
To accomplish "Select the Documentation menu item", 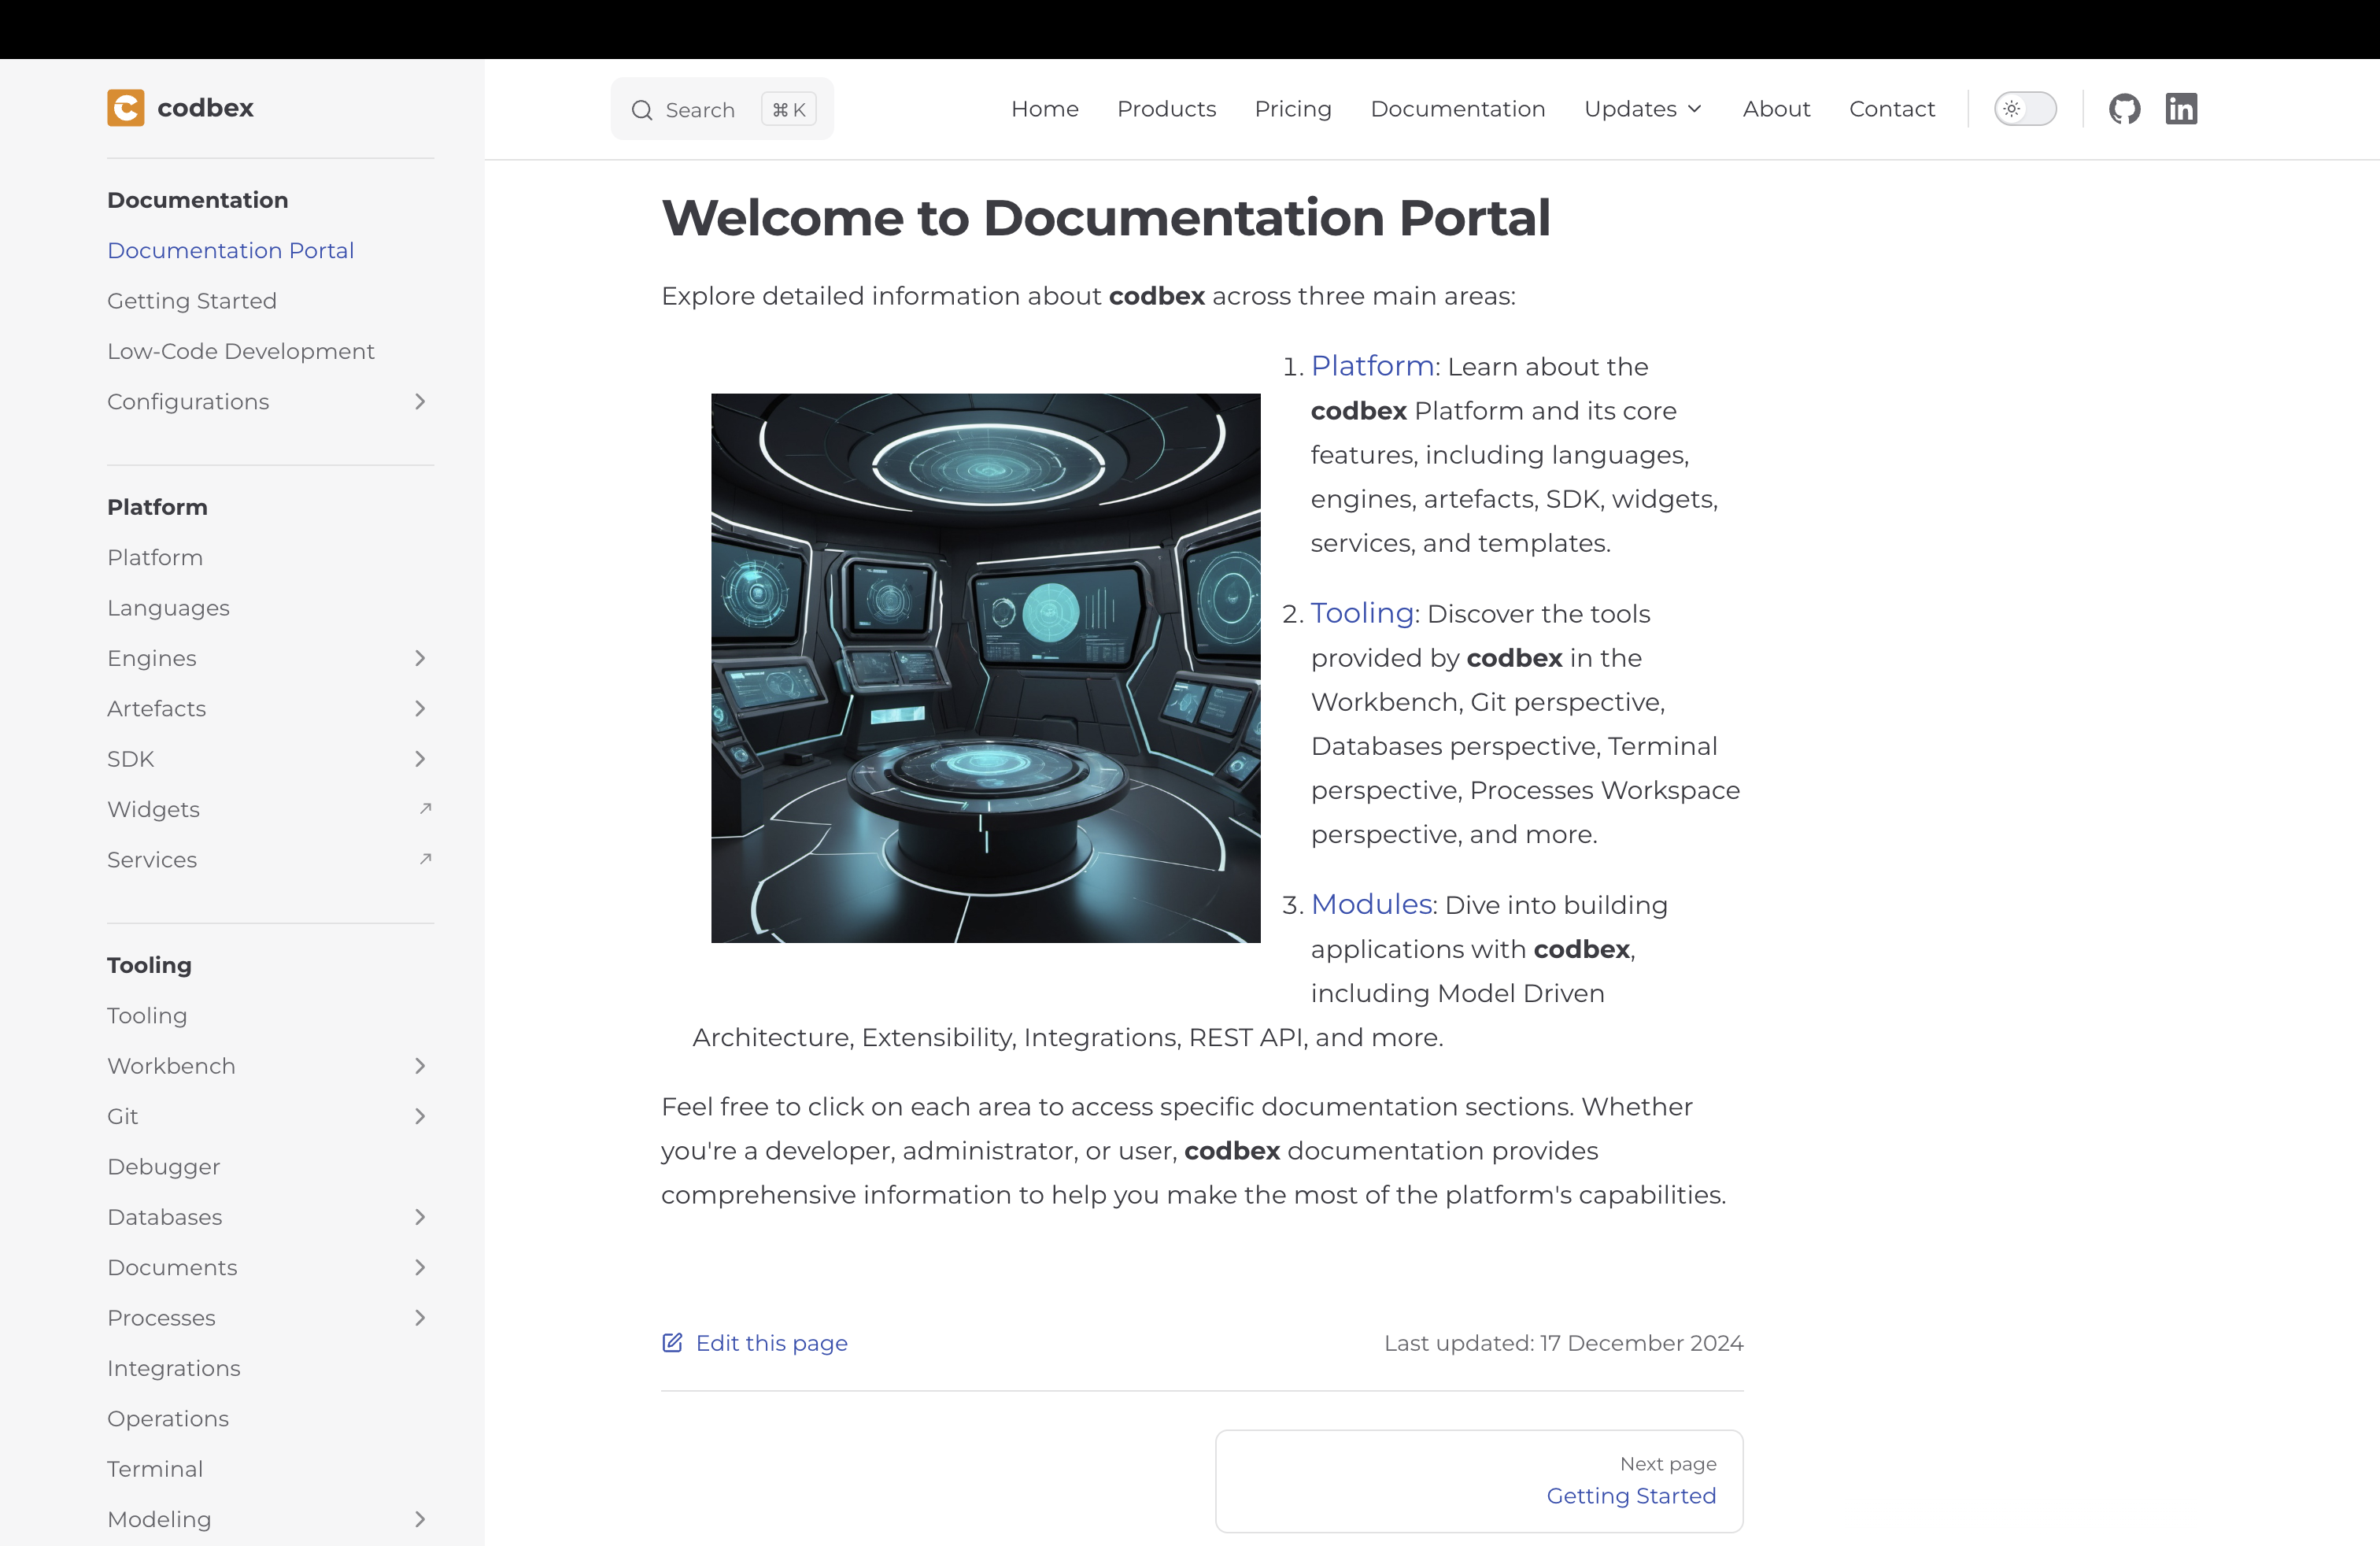I will [x=1457, y=108].
